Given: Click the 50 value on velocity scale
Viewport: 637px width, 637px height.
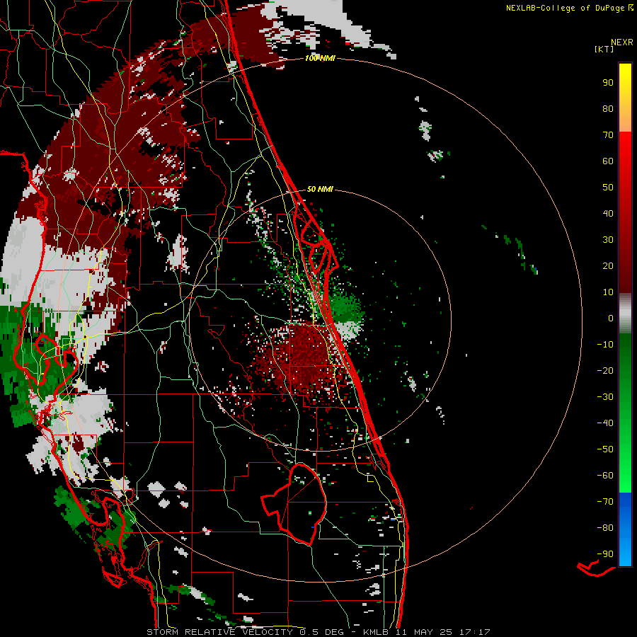Looking at the screenshot, I should [608, 188].
